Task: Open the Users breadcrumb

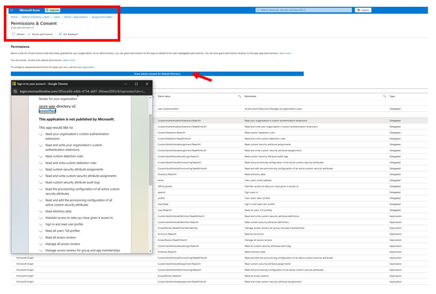Action: 57,17
